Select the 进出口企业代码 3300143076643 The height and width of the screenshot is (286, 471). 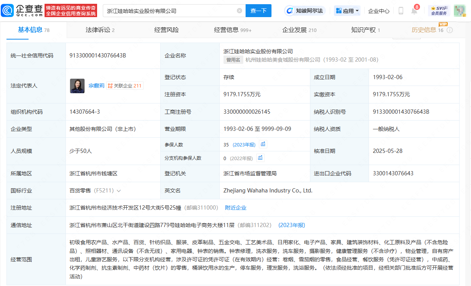(393, 173)
